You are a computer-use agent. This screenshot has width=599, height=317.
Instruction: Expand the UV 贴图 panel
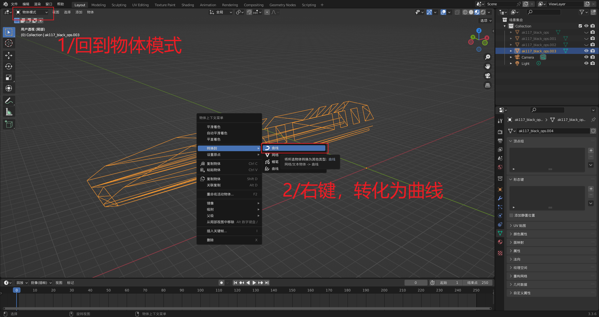(519, 226)
